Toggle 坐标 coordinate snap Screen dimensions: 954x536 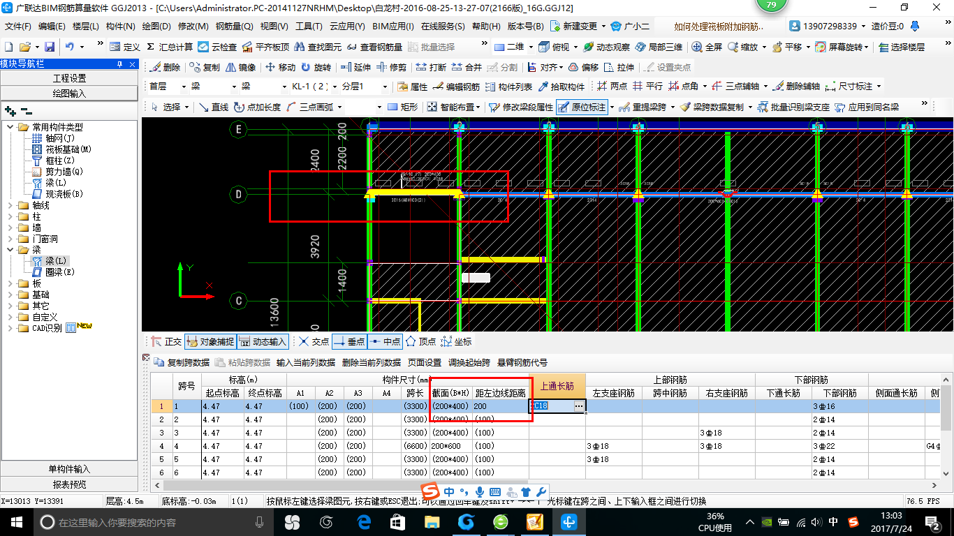pyautogui.click(x=457, y=341)
